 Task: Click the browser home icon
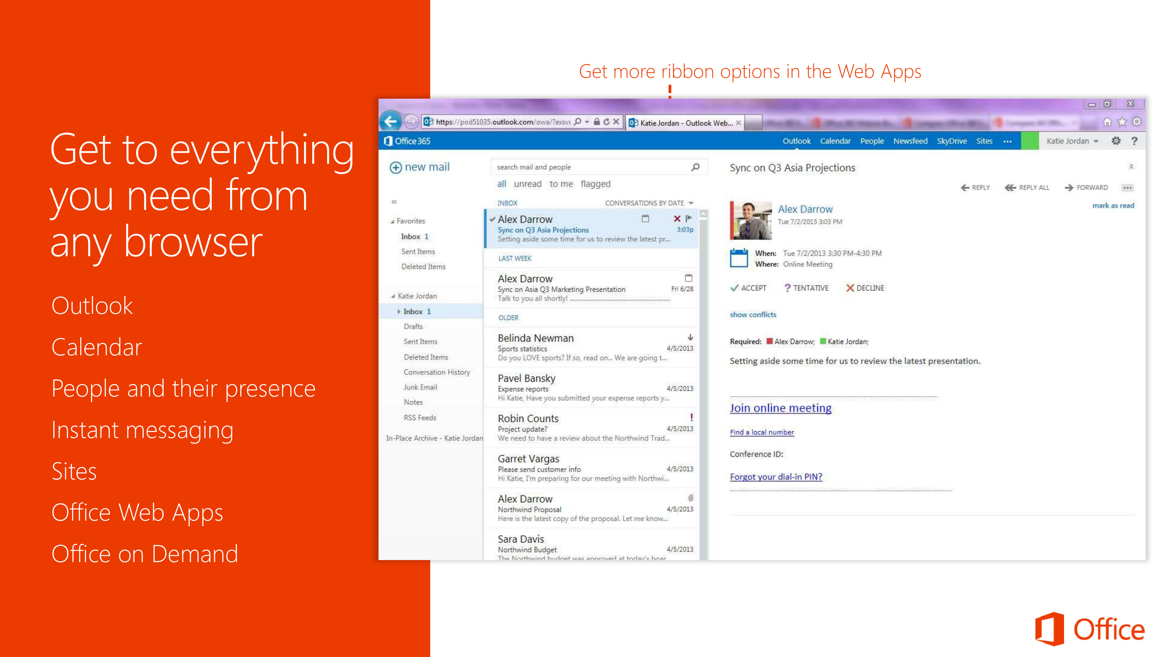tap(1107, 122)
